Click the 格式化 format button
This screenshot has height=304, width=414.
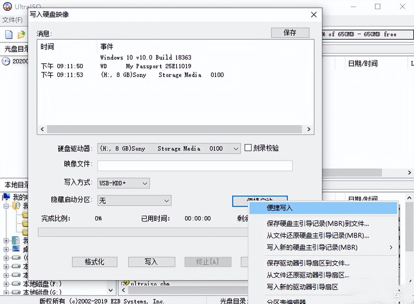click(x=95, y=262)
